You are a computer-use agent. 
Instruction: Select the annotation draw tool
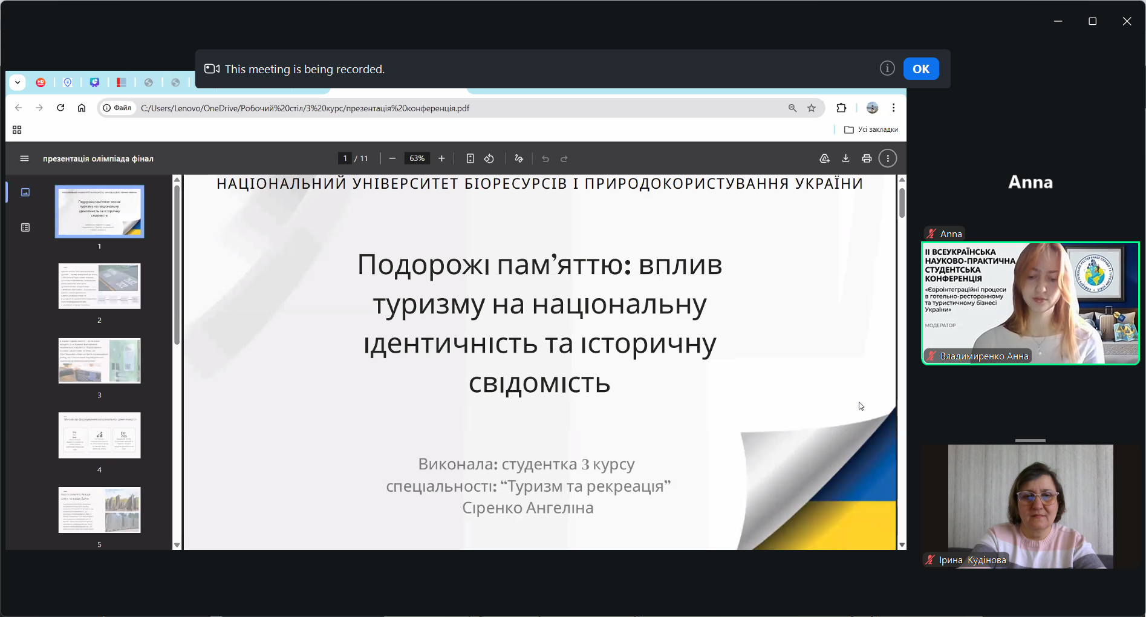coord(519,158)
